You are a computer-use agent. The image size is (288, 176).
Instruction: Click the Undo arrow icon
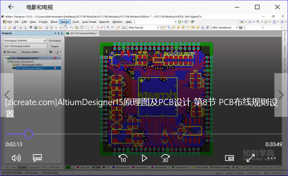coord(108,28)
